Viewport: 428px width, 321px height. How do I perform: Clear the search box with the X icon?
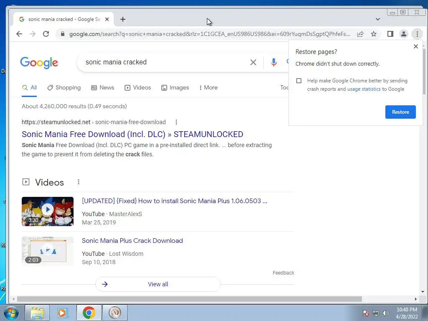coord(253,62)
